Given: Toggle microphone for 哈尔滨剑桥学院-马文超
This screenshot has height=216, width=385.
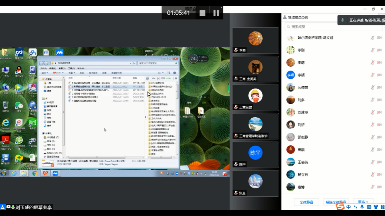Looking at the screenshot, I should (372, 38).
